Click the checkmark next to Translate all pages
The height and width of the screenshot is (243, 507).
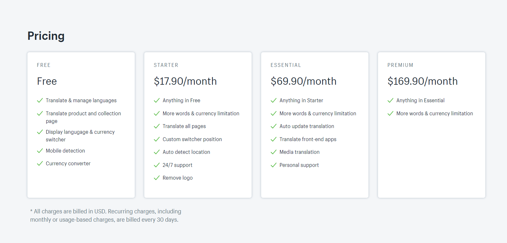[x=157, y=126]
